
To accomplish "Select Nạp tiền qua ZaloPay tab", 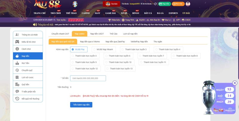I will (x=115, y=42).
